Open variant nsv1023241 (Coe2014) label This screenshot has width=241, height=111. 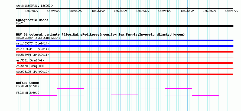[x=32, y=49]
